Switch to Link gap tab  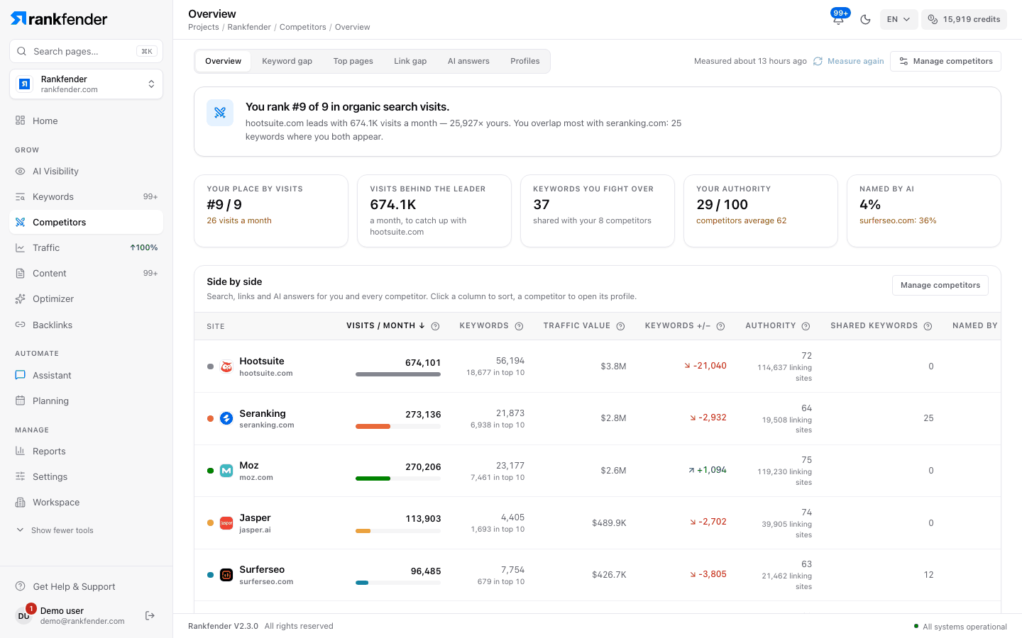point(410,61)
